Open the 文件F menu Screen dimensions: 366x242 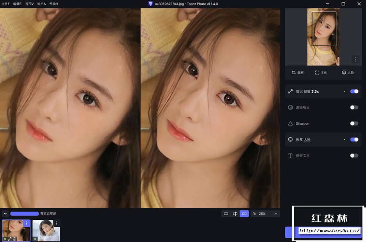click(x=5, y=4)
